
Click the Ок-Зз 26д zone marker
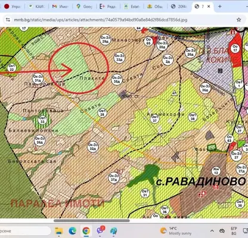point(40,140)
